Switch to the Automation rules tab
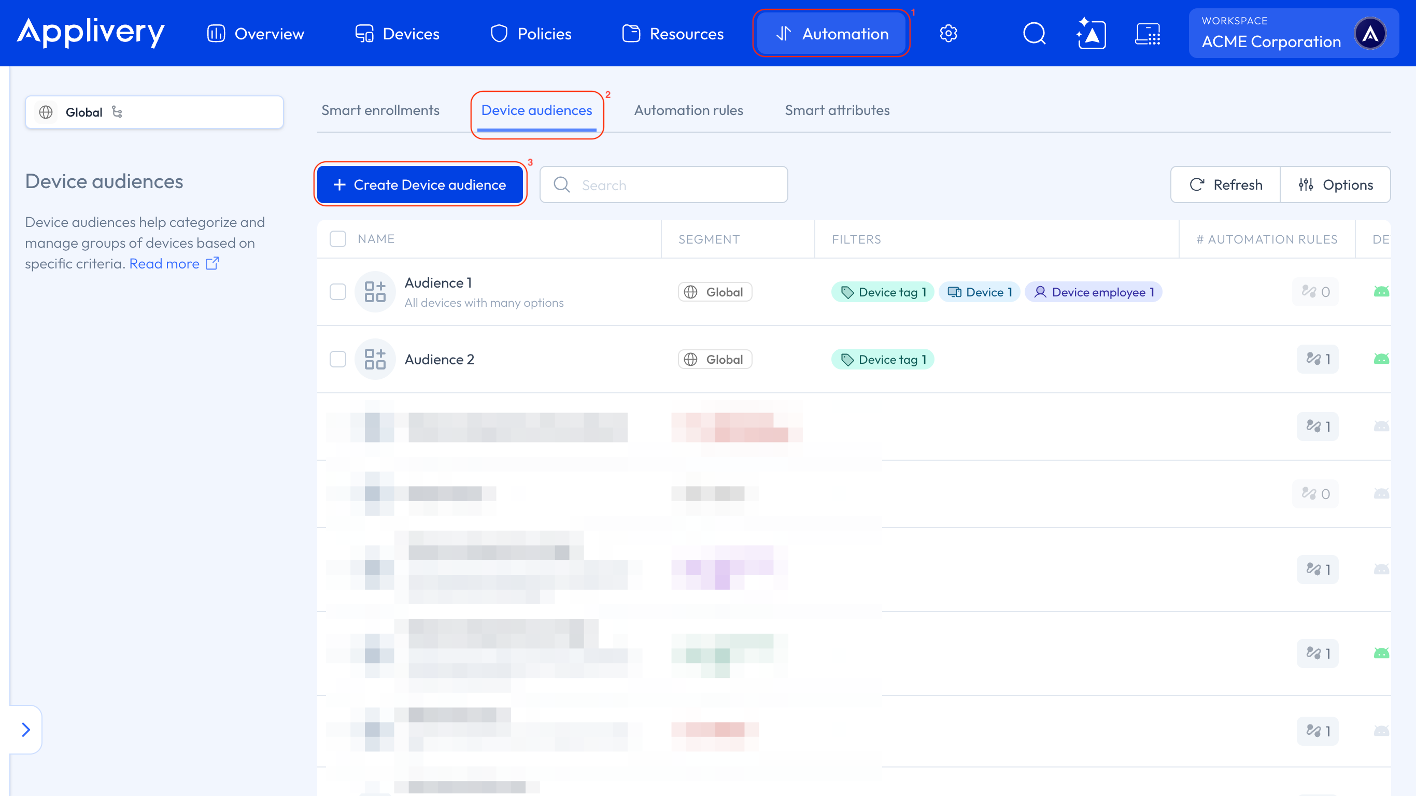This screenshot has height=796, width=1416. (x=688, y=110)
